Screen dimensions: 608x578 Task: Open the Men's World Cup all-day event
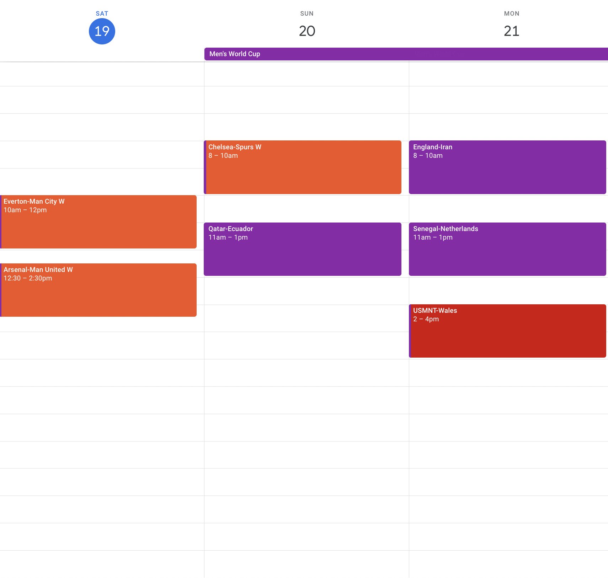point(406,54)
